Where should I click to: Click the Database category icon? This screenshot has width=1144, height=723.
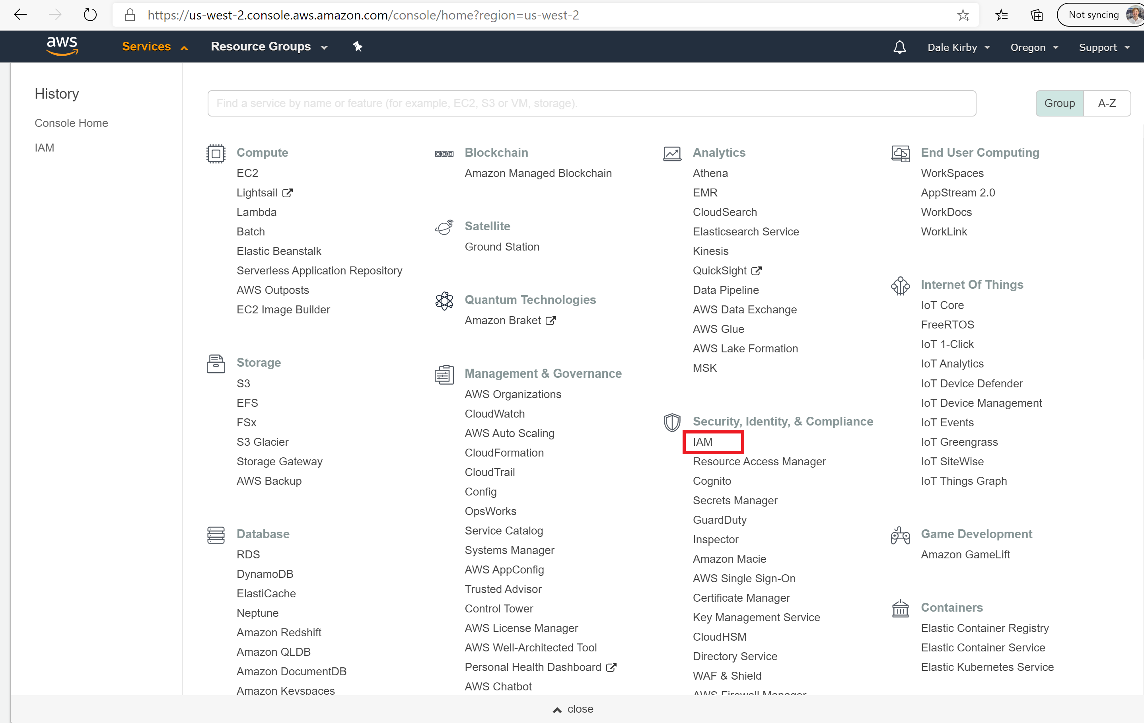(216, 535)
